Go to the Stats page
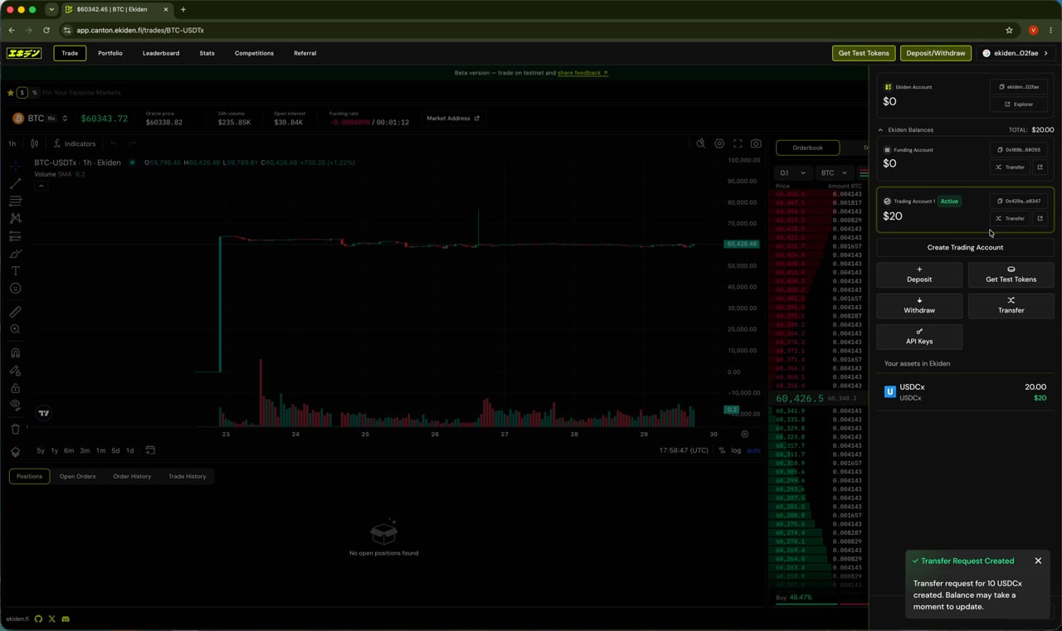Screen dimensions: 1062x631 pos(207,53)
